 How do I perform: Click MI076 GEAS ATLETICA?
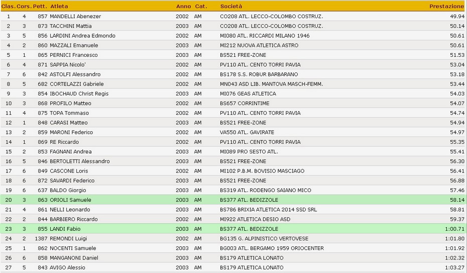248,94
